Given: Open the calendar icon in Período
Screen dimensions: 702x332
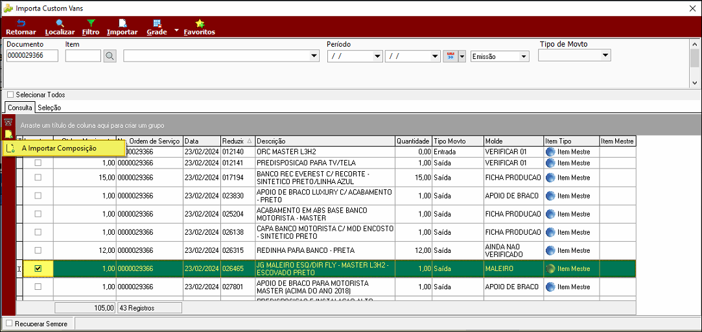Looking at the screenshot, I should point(451,56).
